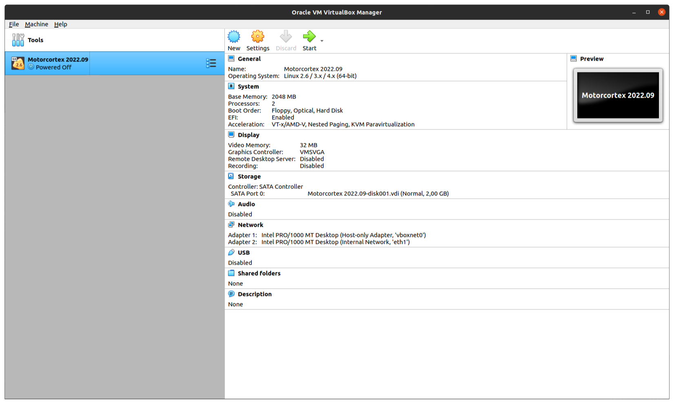Screen dimensions: 674x406
Task: Click the Audio section speaker icon
Action: coord(231,204)
